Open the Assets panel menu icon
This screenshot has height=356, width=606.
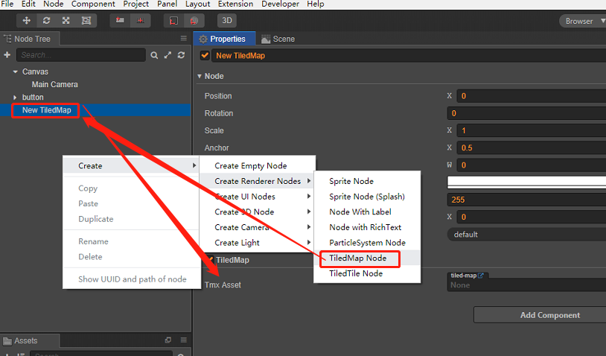(184, 340)
